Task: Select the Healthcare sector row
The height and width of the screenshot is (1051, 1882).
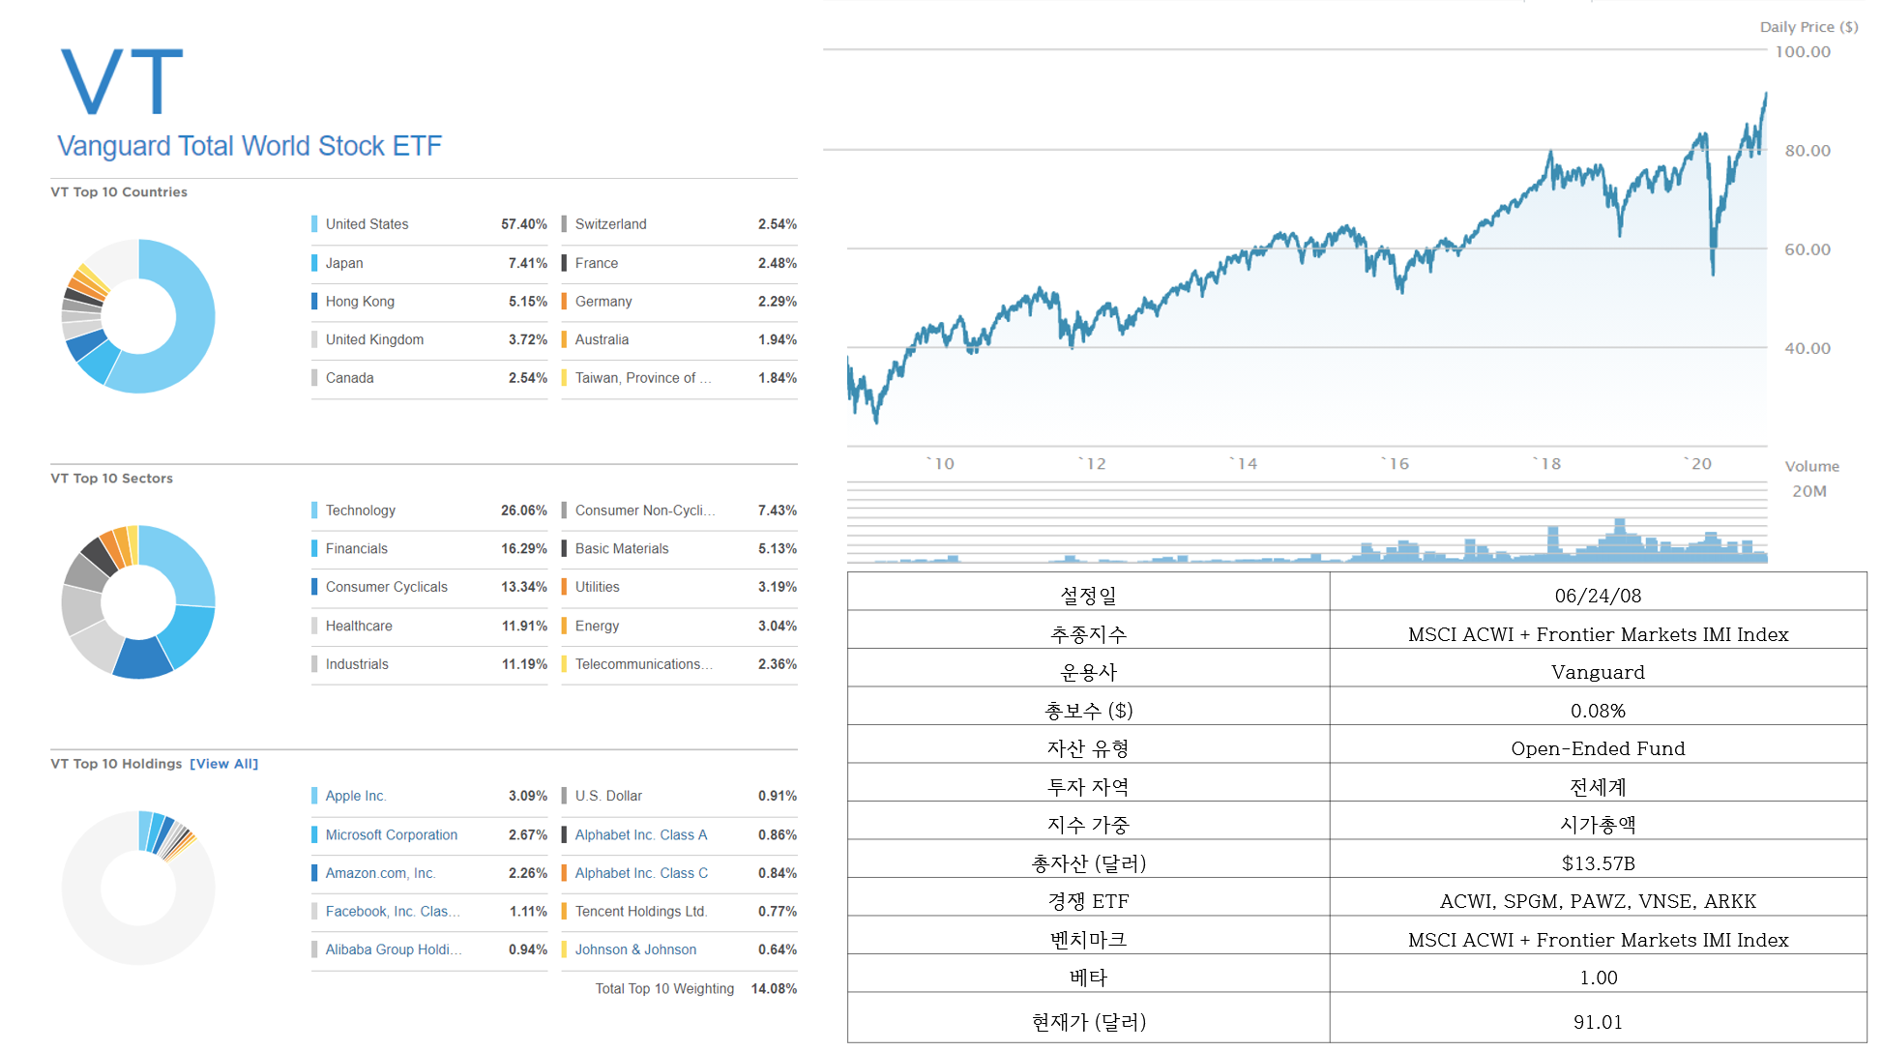Action: [429, 626]
